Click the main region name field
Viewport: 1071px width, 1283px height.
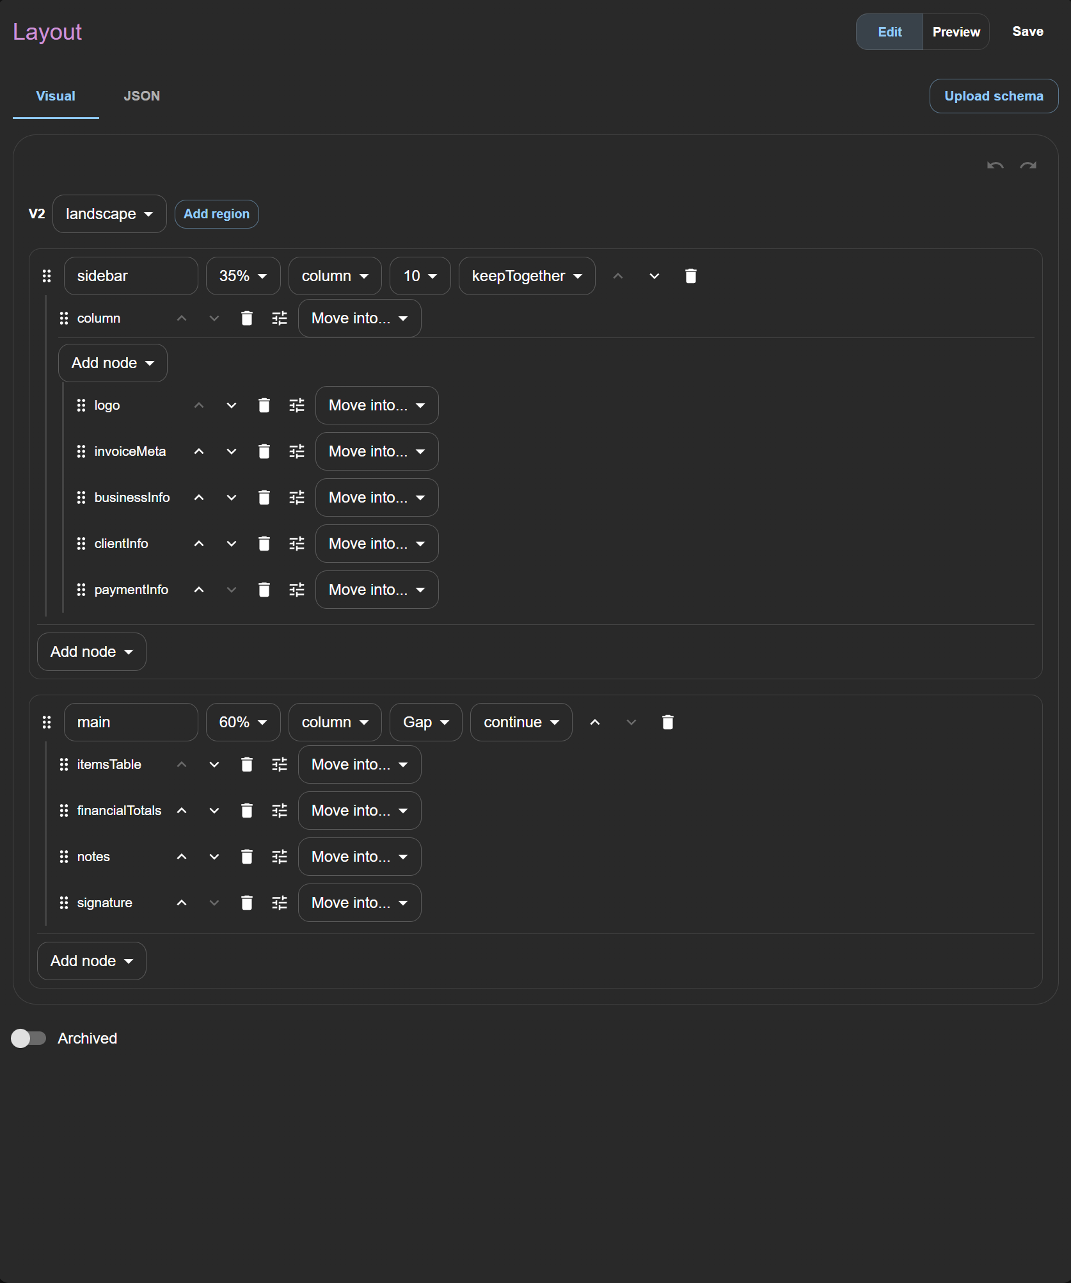(131, 722)
